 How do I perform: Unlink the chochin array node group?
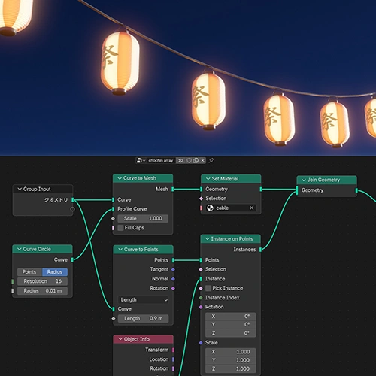tap(202, 160)
